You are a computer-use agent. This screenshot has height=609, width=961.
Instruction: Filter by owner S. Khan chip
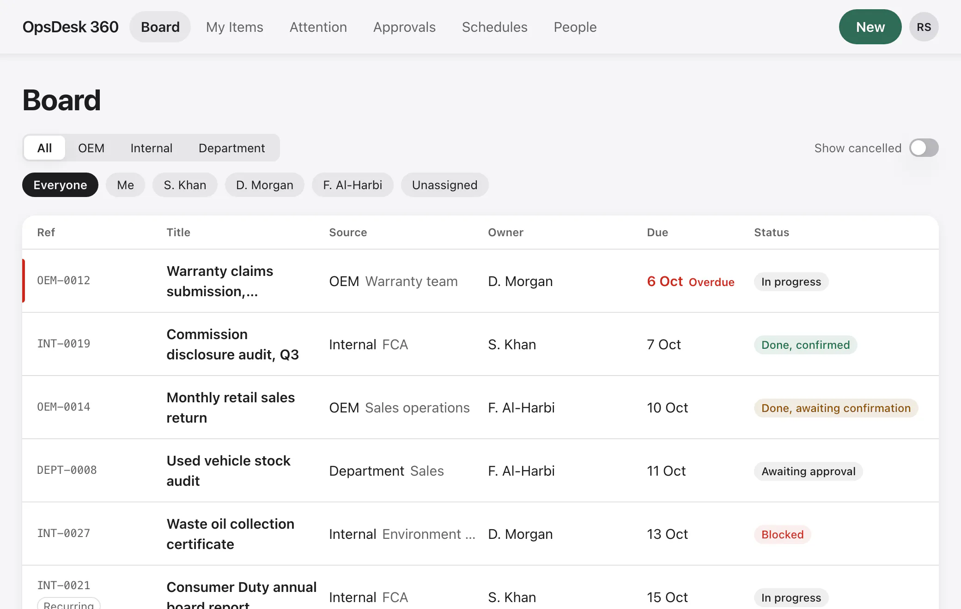pyautogui.click(x=185, y=185)
